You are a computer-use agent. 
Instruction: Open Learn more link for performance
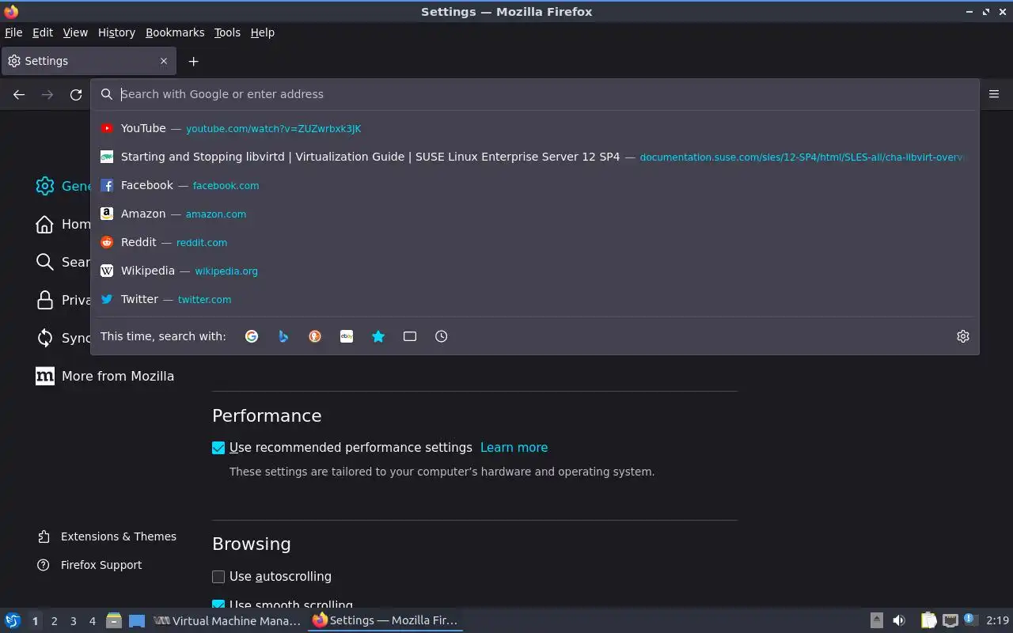(514, 447)
